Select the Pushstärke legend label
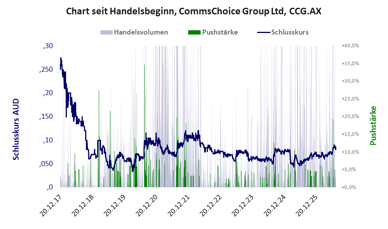388x229 pixels. [220, 32]
